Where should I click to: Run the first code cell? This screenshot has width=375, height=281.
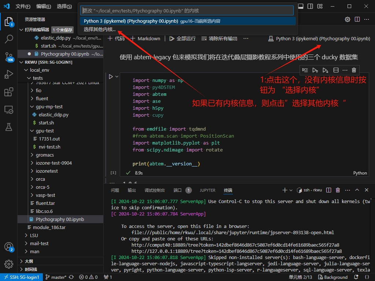(111, 77)
